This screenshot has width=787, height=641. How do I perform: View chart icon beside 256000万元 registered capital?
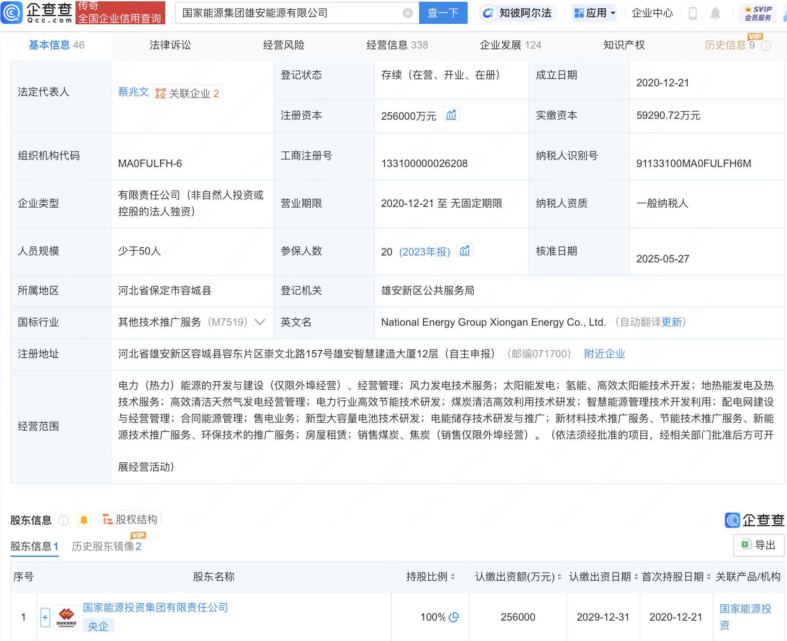451,115
